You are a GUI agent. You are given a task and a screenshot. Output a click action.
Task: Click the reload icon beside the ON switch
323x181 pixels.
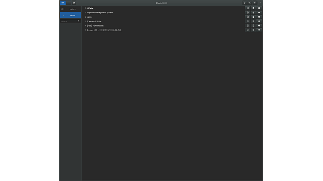[74, 3]
